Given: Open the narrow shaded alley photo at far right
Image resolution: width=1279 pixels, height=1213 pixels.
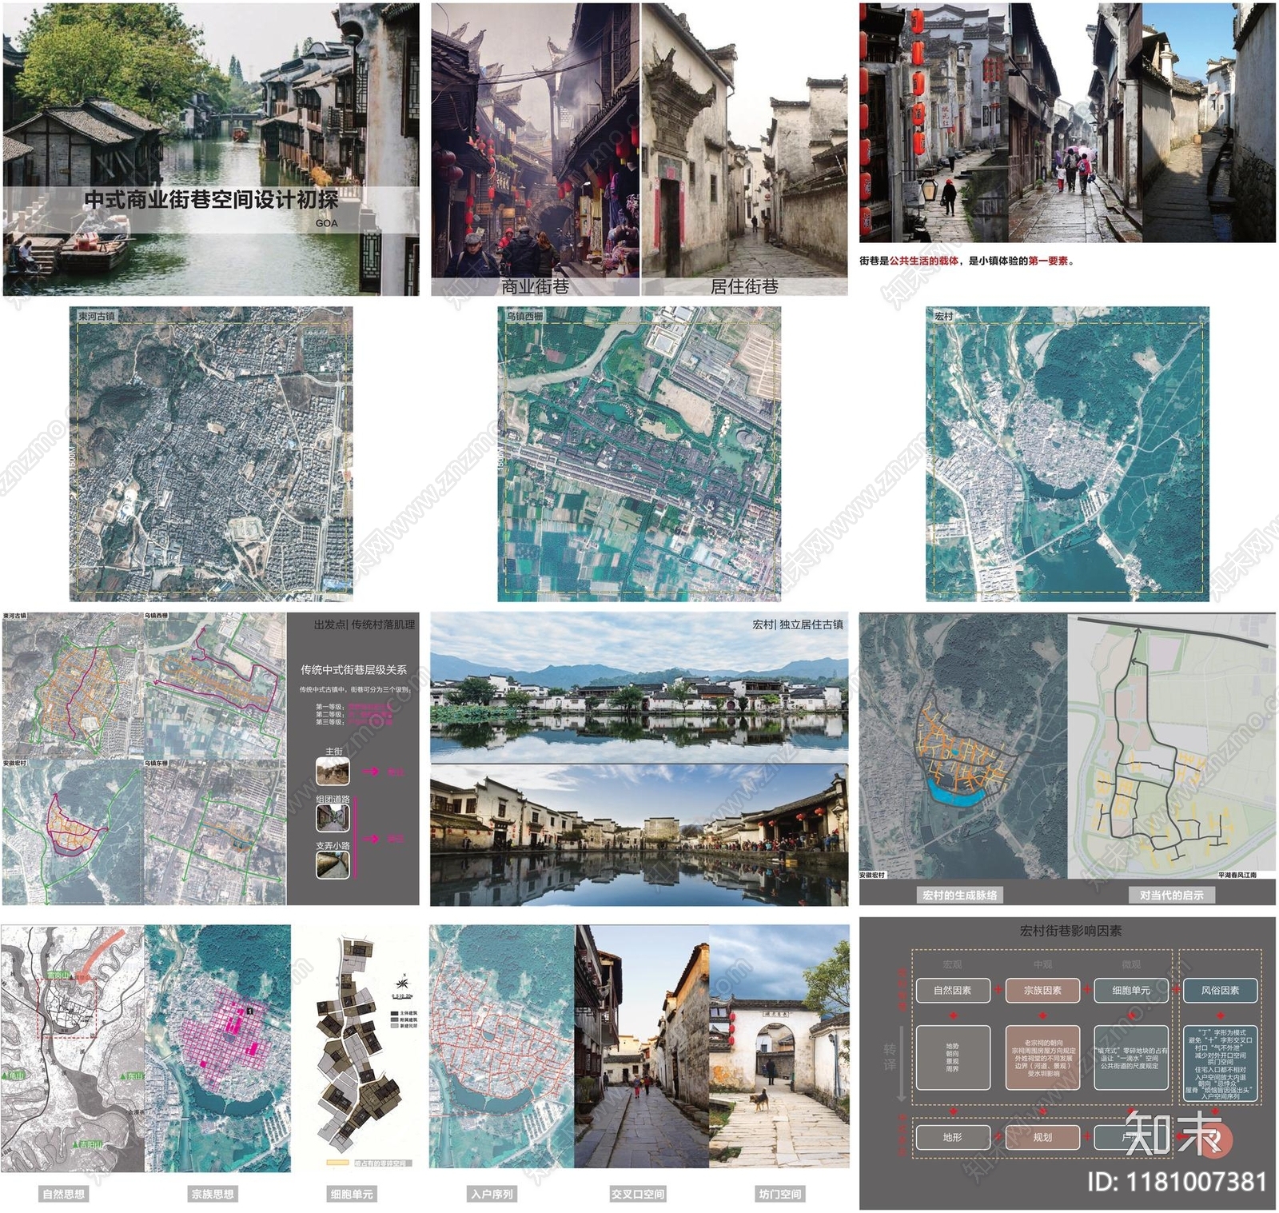Looking at the screenshot, I should pos(1209,122).
